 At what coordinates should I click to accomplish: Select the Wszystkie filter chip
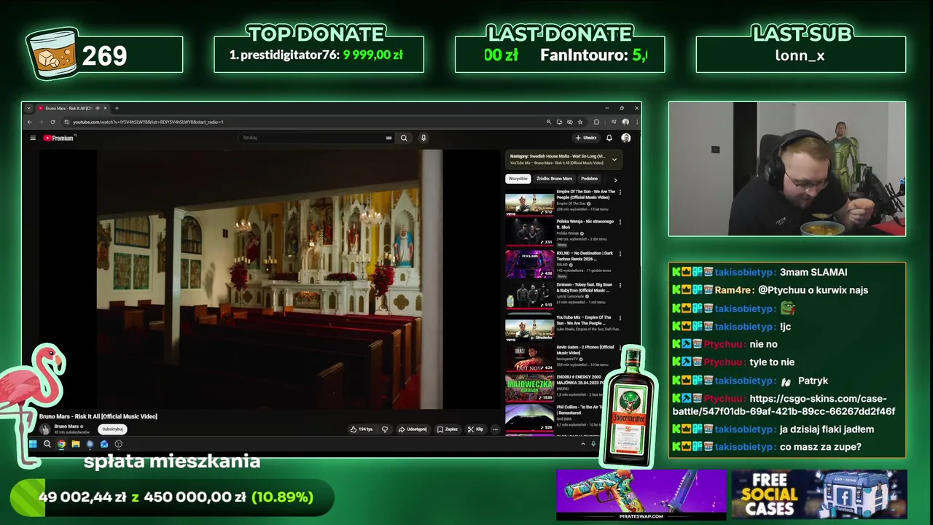(x=518, y=179)
